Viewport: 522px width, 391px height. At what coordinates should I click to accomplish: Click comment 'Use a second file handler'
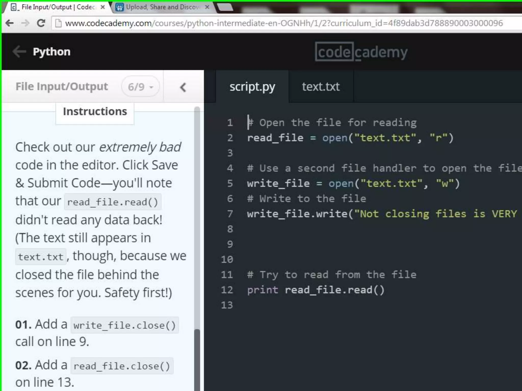384,168
